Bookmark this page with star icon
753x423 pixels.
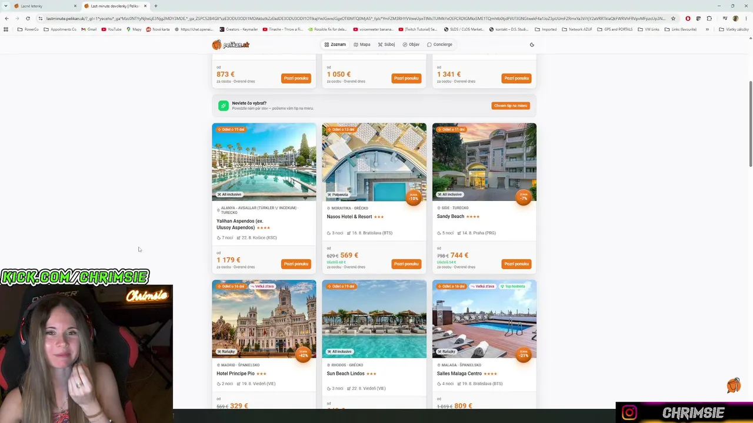tap(673, 18)
